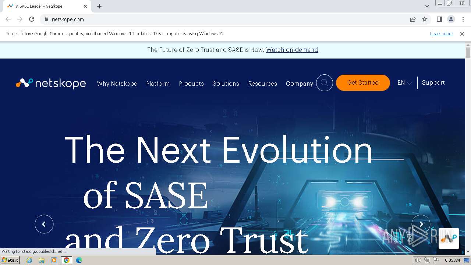Open the Support link
Viewport: 471px width, 265px height.
(433, 83)
